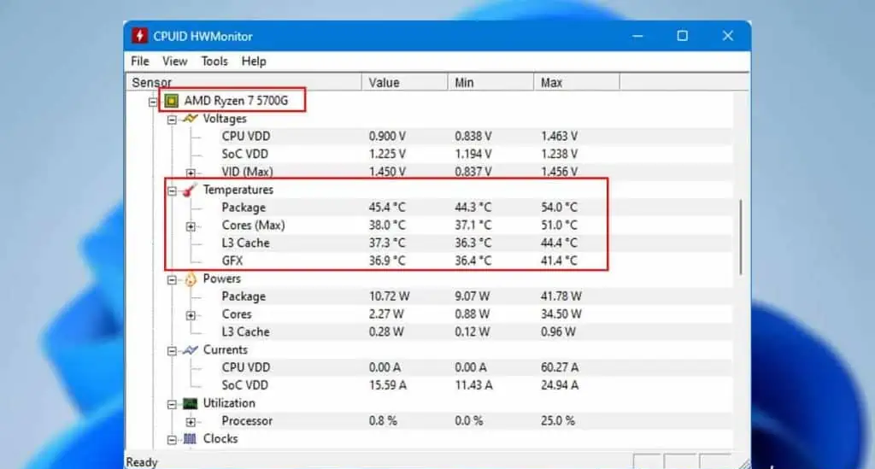
Task: Select the Utilization tree label
Action: tap(229, 403)
